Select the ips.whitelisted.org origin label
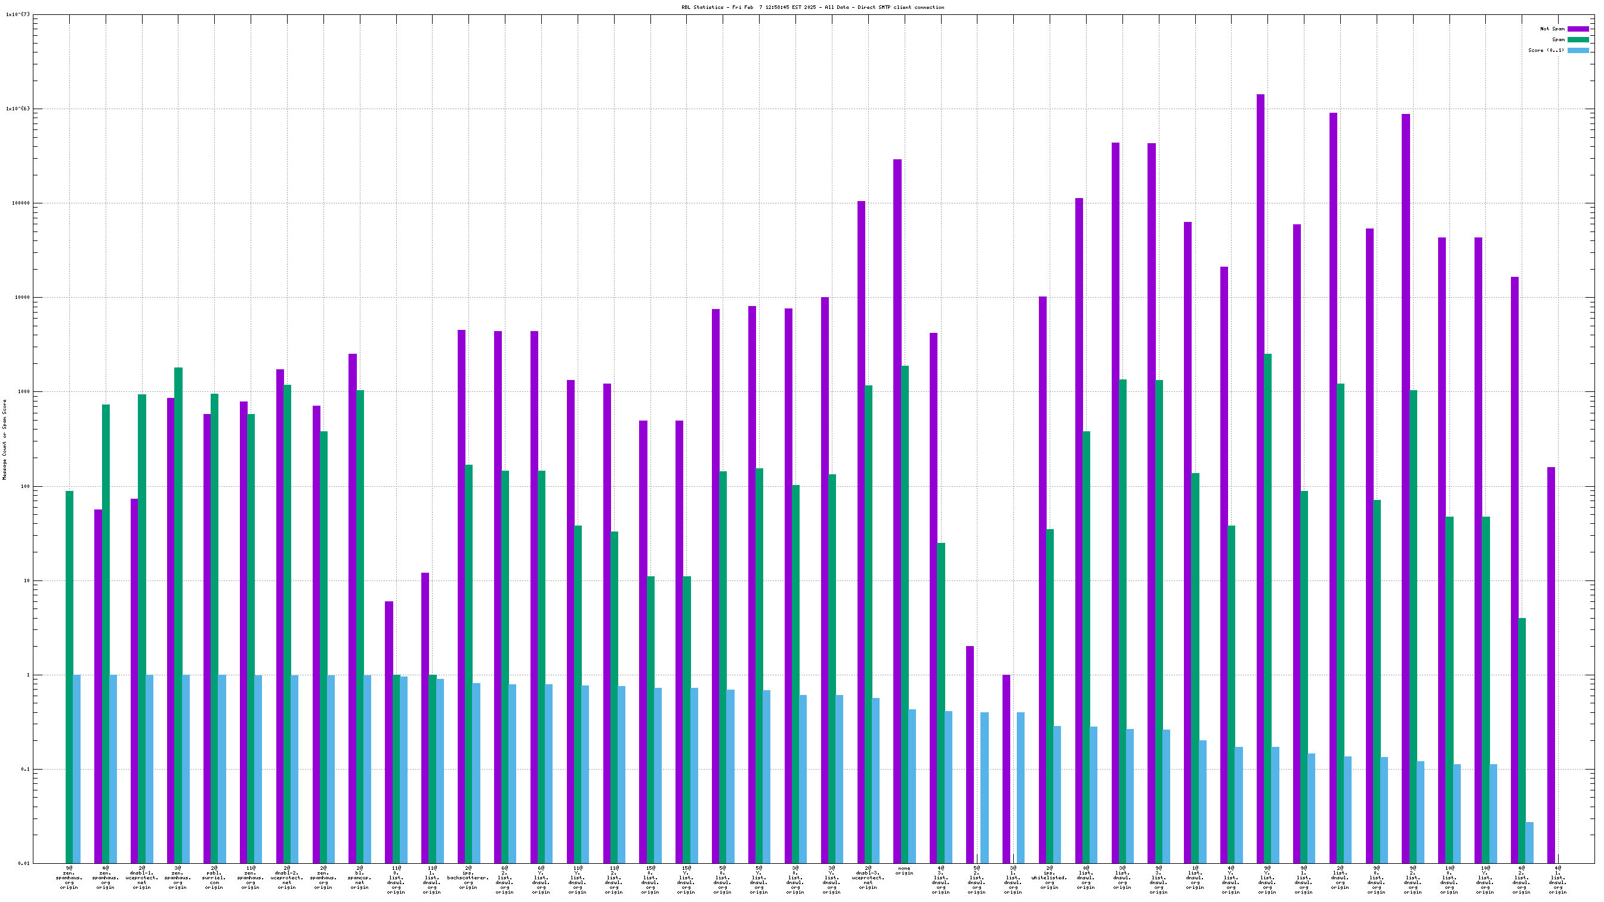 [1049, 877]
